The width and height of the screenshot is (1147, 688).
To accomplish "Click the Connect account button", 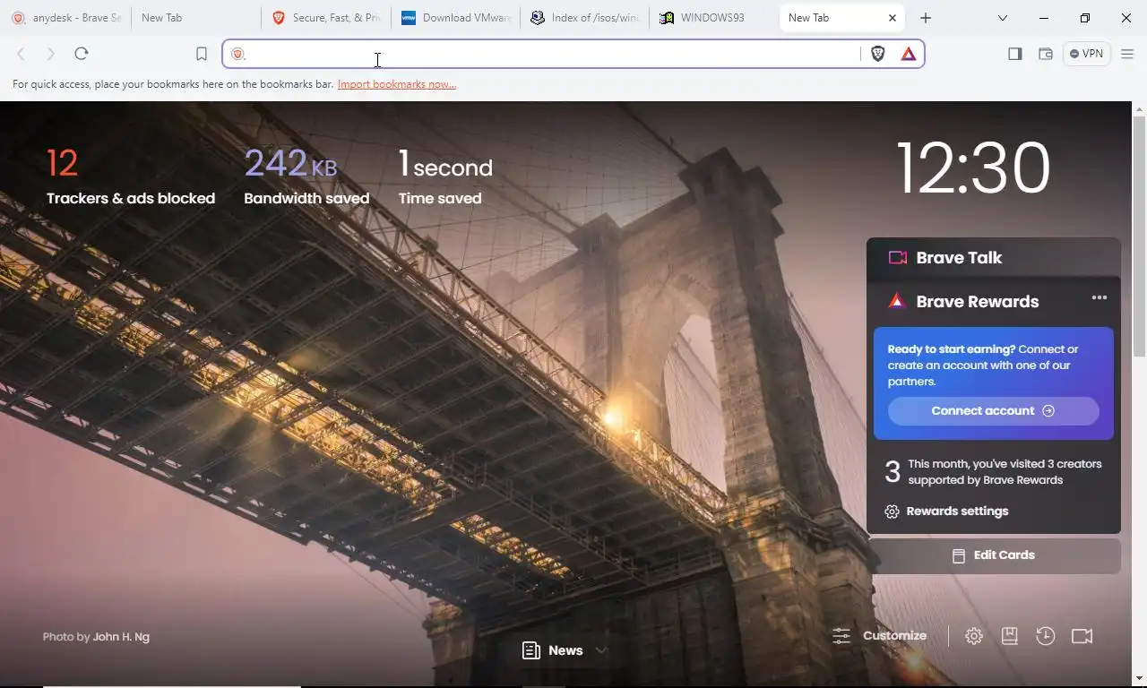I will (993, 411).
